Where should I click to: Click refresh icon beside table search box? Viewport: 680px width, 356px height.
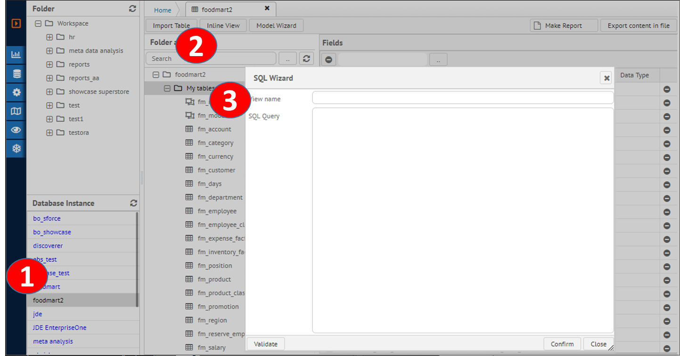(306, 58)
